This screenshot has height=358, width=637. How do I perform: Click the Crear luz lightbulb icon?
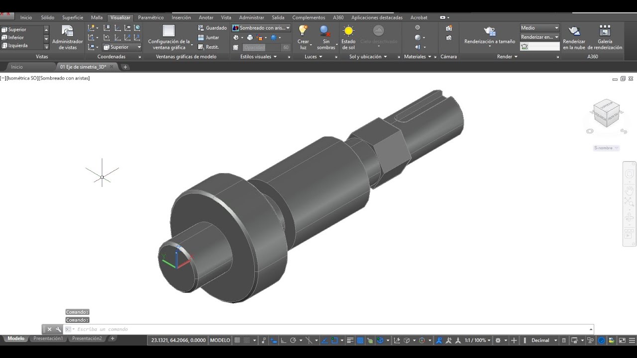[x=303, y=31]
